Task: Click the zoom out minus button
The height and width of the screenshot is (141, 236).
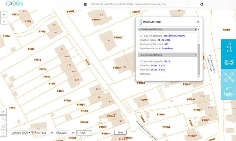Action: (x=4, y=21)
